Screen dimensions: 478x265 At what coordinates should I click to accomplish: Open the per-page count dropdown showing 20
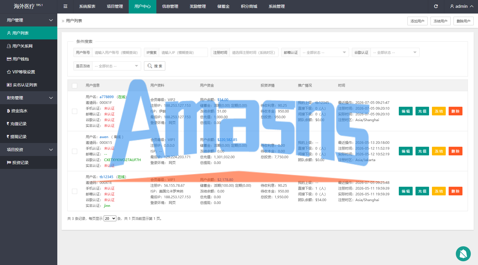(110, 219)
